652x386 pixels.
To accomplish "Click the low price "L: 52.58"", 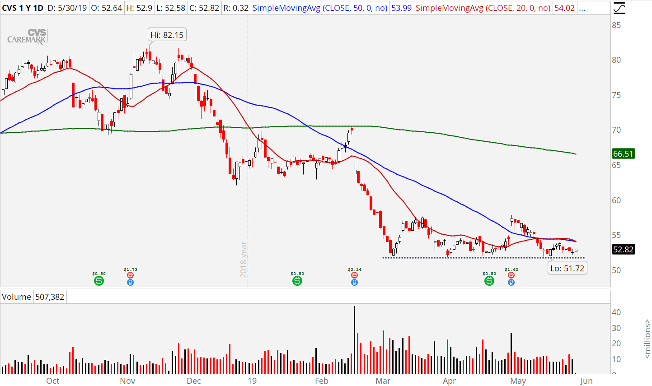I will click(x=171, y=8).
